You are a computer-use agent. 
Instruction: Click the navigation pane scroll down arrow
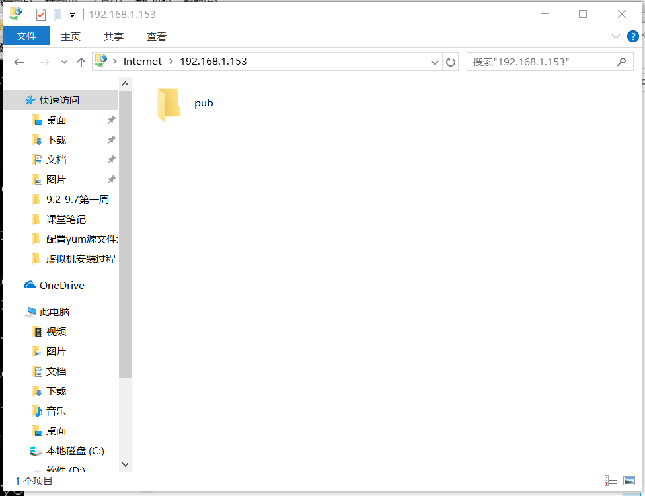(x=126, y=464)
